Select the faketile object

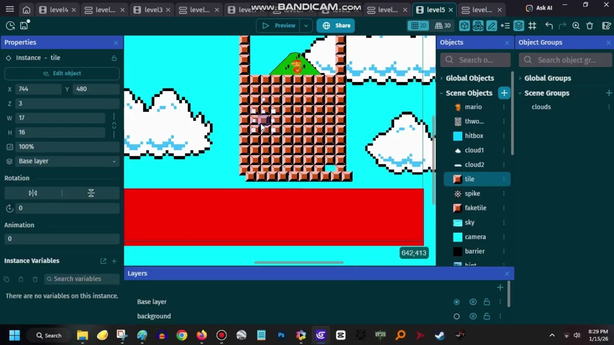click(x=475, y=208)
